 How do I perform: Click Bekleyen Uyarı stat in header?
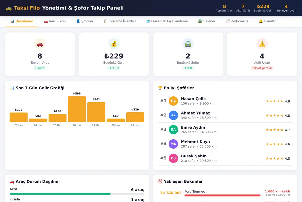coord(286,8)
